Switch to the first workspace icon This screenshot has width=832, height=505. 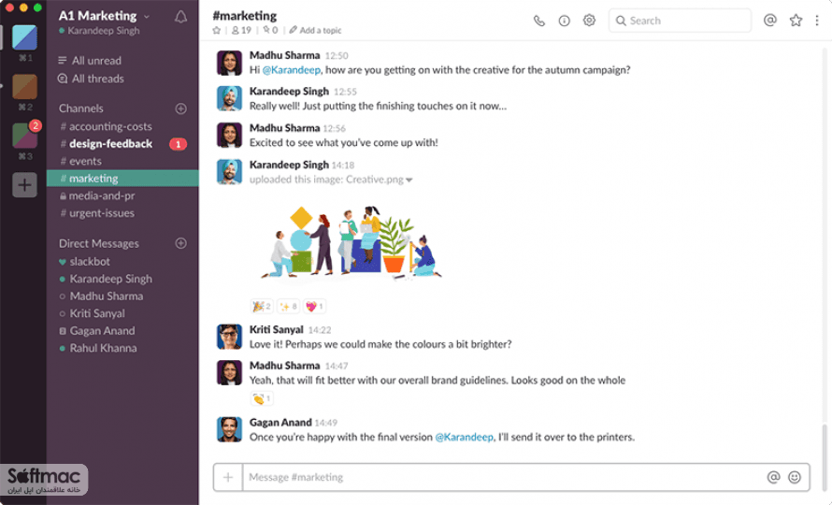click(25, 37)
